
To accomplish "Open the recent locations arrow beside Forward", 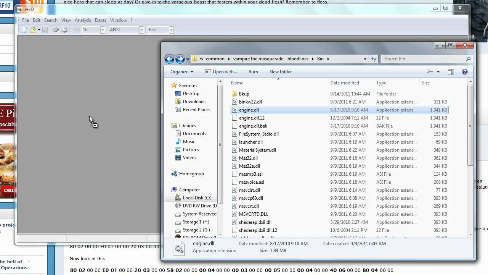I will click(x=188, y=59).
